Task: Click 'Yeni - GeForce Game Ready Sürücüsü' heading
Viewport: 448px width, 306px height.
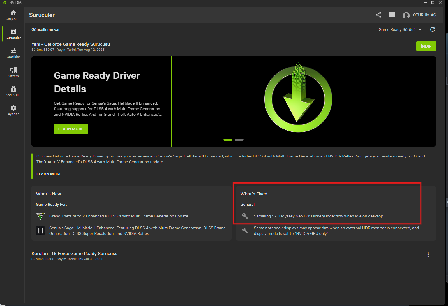Action: (x=71, y=44)
